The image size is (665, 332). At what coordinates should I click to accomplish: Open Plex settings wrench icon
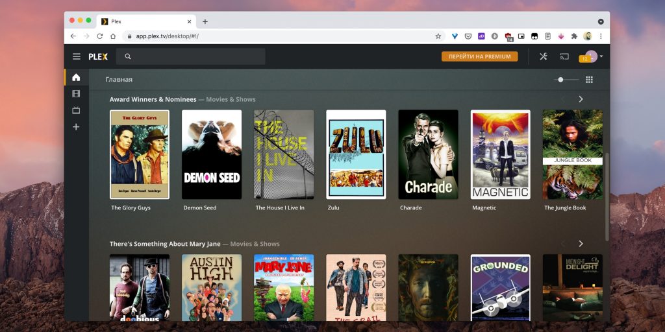pyautogui.click(x=544, y=56)
